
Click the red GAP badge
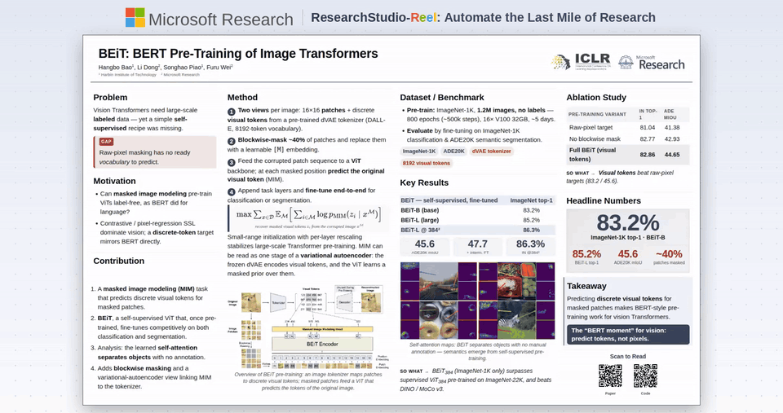pos(106,142)
